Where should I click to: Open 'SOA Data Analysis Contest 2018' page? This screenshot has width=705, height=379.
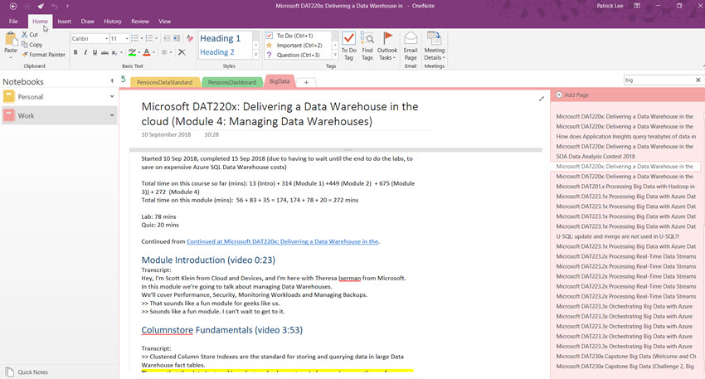pos(596,157)
